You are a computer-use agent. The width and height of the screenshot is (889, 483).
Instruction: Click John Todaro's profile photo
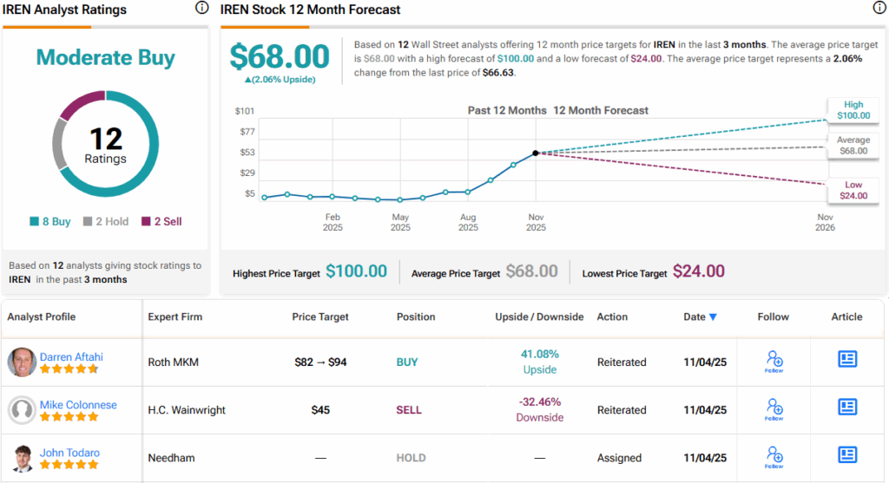click(x=21, y=458)
